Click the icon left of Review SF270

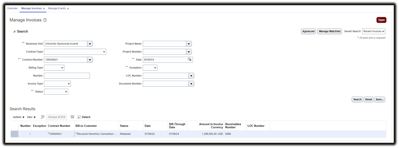42,117
